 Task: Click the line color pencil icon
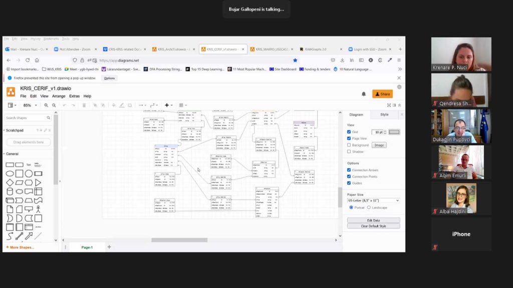coord(122,105)
